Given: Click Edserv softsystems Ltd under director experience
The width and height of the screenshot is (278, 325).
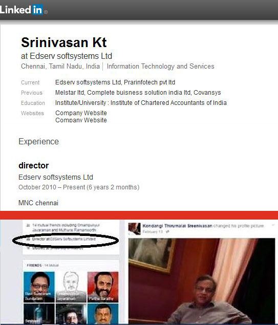Looking at the screenshot, I should [56, 177].
